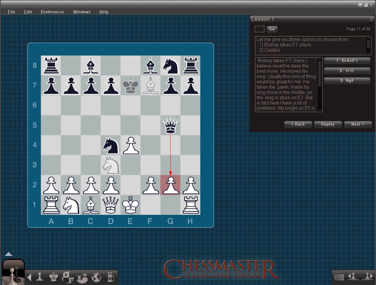
Task: Click the page number input field
Action: click(259, 29)
